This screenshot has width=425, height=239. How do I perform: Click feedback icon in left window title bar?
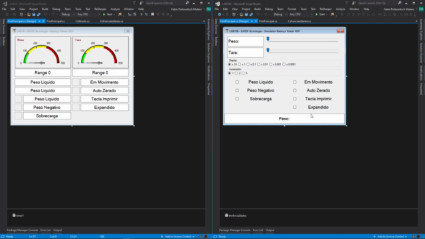coord(141,3)
